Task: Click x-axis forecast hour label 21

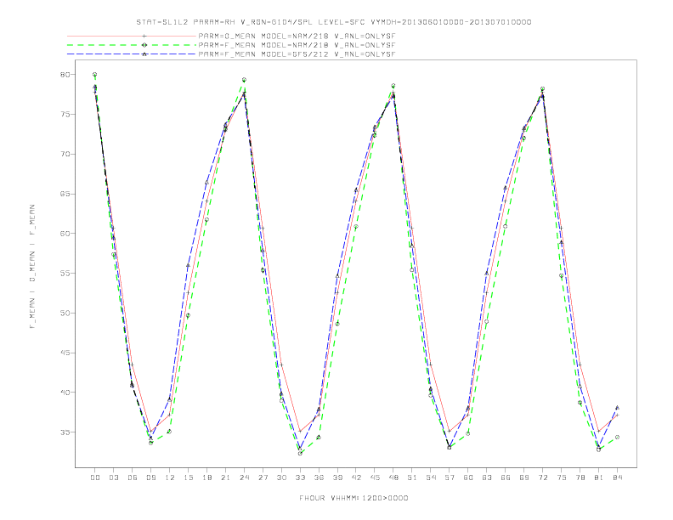Action: (x=226, y=478)
